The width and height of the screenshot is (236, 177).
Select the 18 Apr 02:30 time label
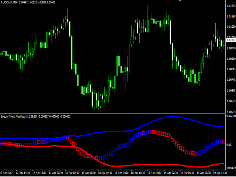coord(72,173)
